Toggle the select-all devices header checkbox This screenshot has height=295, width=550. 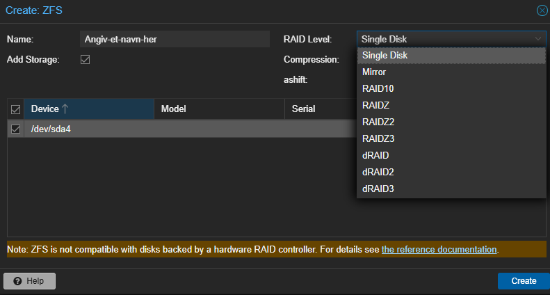(15, 109)
